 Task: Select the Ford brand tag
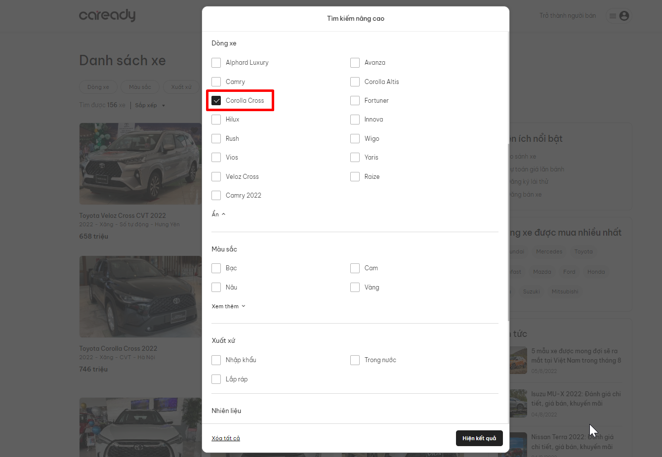[569, 272]
